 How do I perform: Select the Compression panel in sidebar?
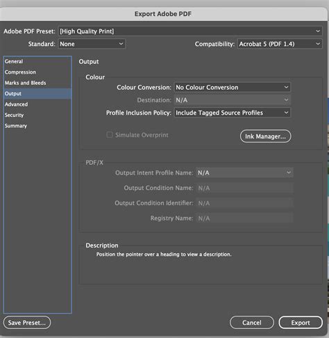point(37,72)
